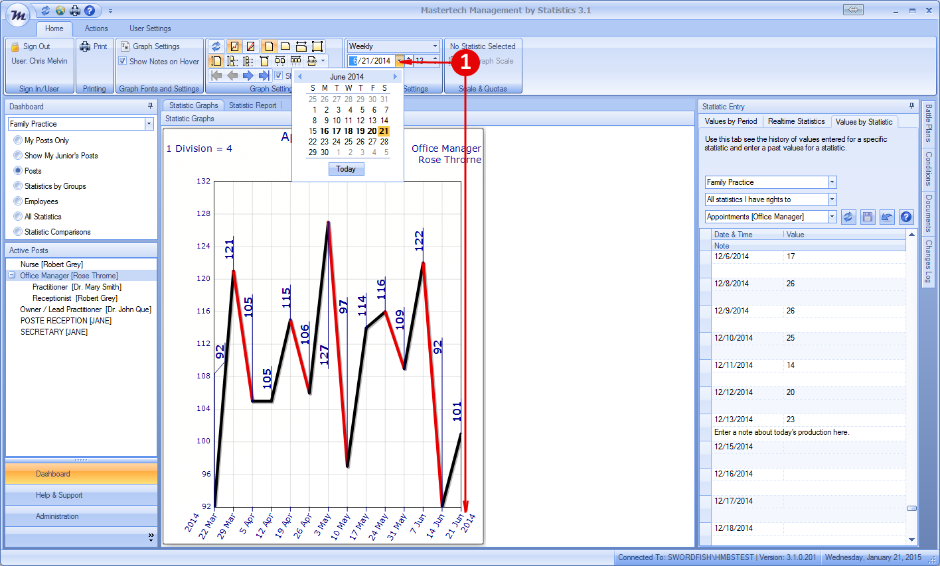Click the globe icon in quick access toolbar
Viewport: 940px width, 566px height.
coord(60,11)
